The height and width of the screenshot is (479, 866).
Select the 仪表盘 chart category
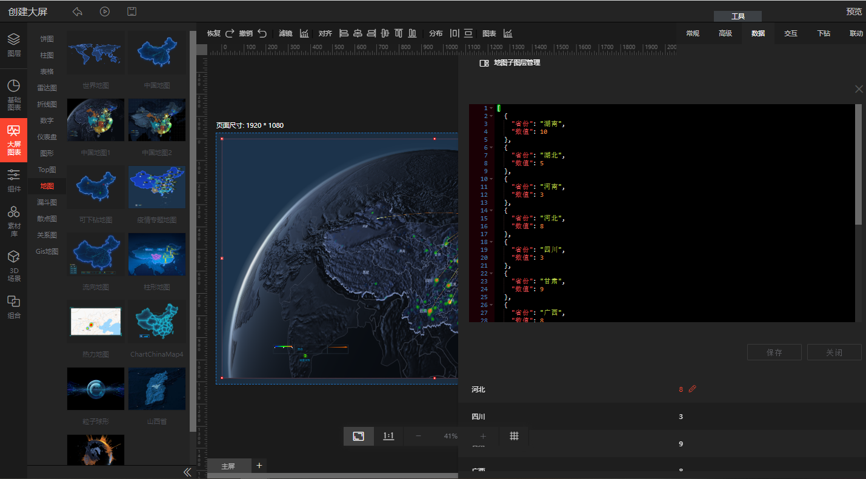[47, 137]
